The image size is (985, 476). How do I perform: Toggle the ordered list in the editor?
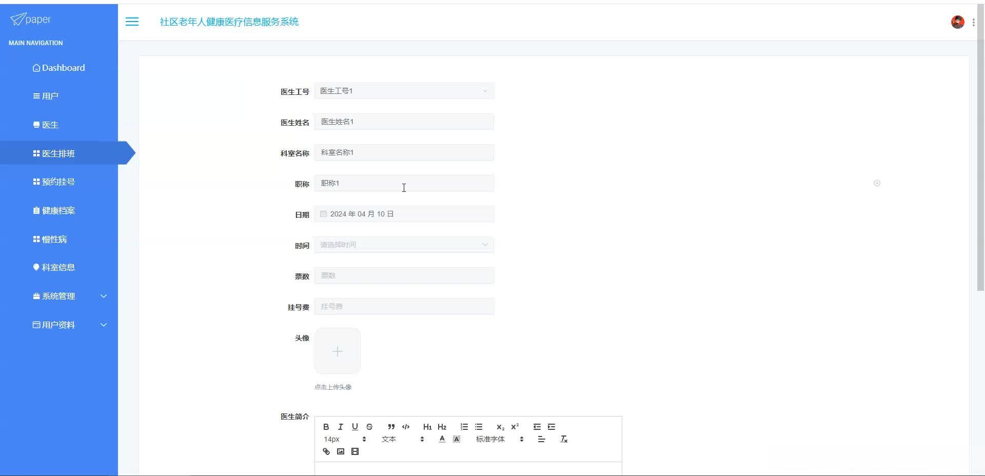[464, 427]
